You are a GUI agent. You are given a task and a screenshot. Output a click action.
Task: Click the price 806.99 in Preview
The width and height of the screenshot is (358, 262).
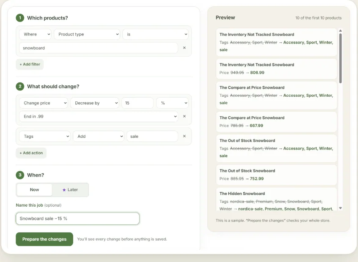[x=257, y=73]
